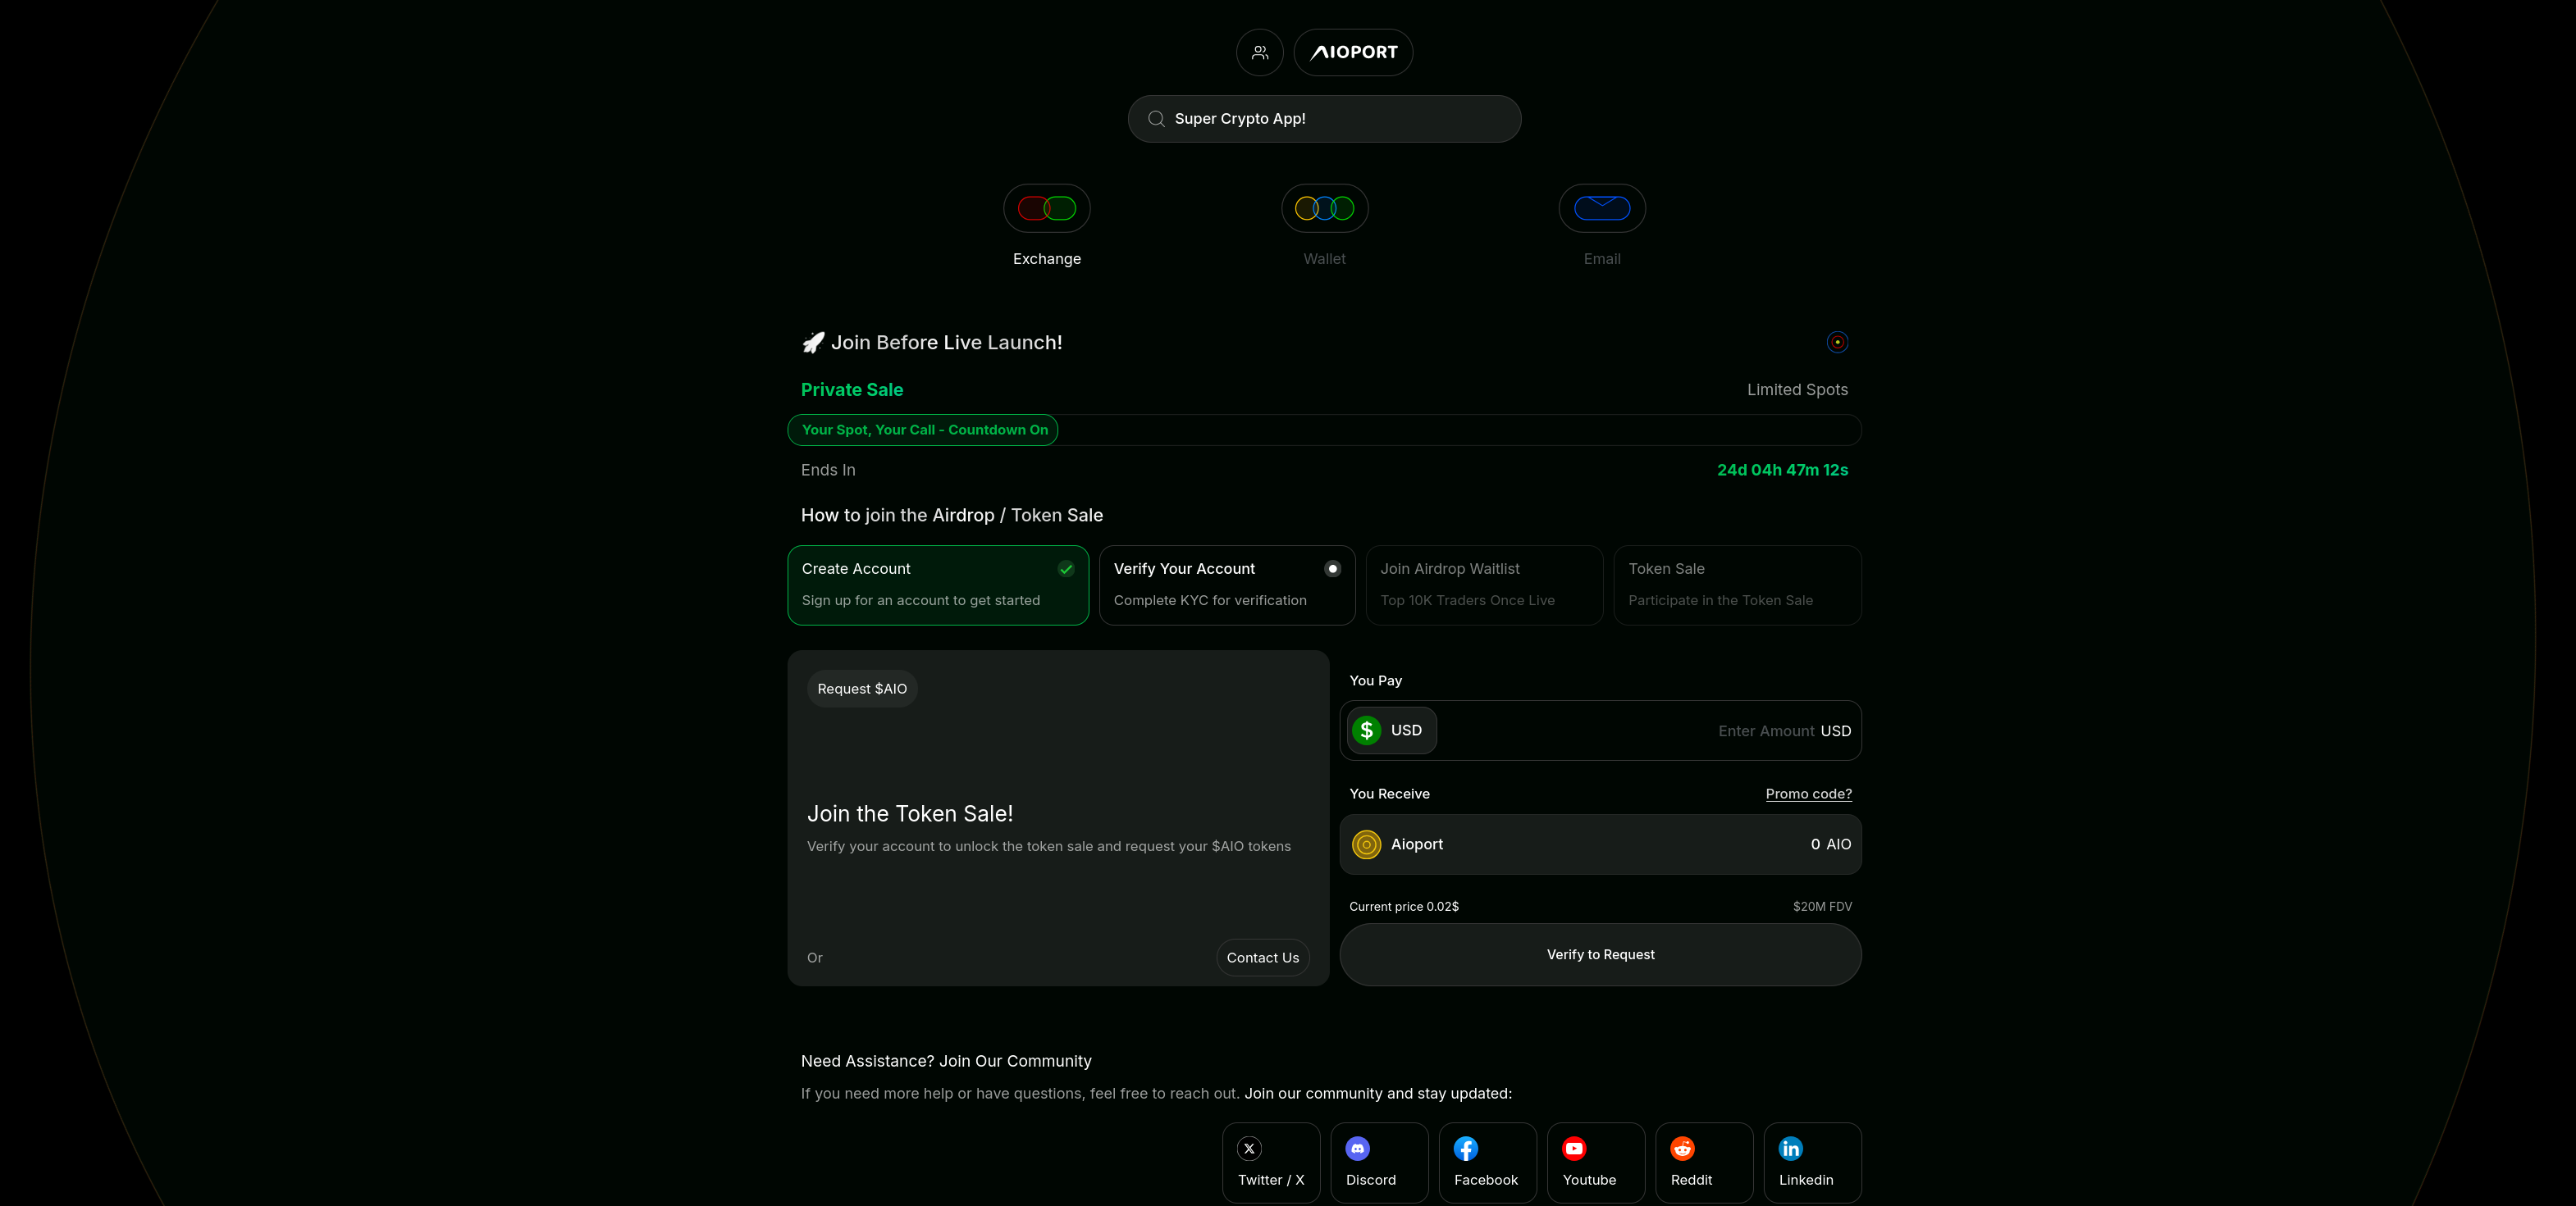The image size is (2576, 1206).
Task: Select the Verify Your Account step
Action: pos(1227,585)
